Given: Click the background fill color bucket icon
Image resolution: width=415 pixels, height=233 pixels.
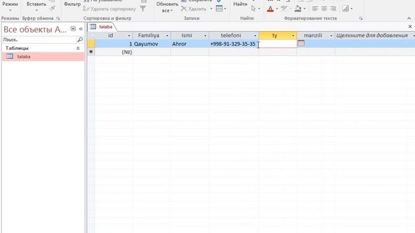Looking at the screenshot, I should [298, 9].
